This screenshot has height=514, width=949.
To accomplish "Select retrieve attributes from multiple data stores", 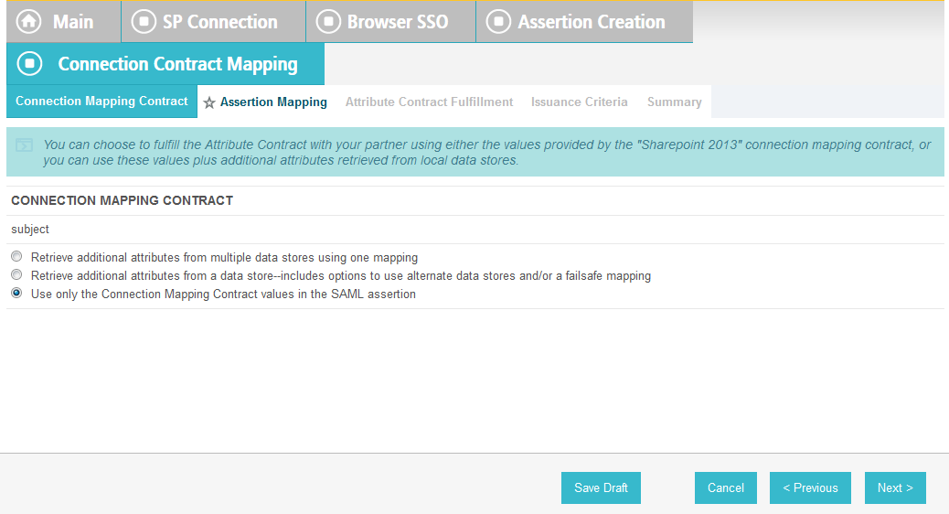I will click(16, 257).
